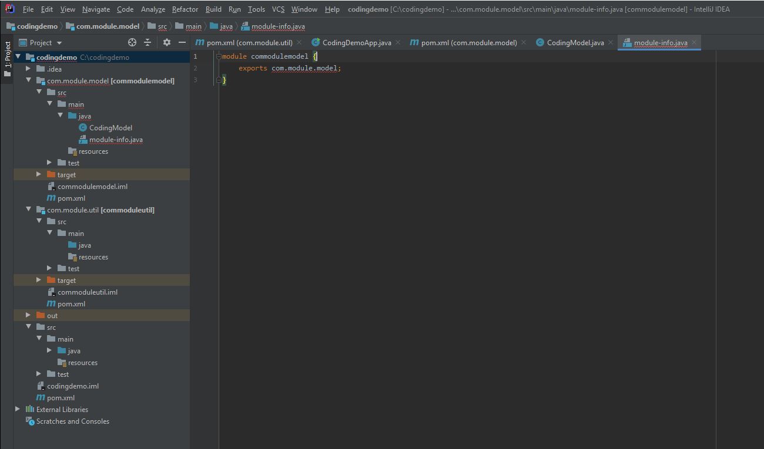Expand test folder under com.module.model
Image resolution: width=764 pixels, height=449 pixels.
(49, 163)
